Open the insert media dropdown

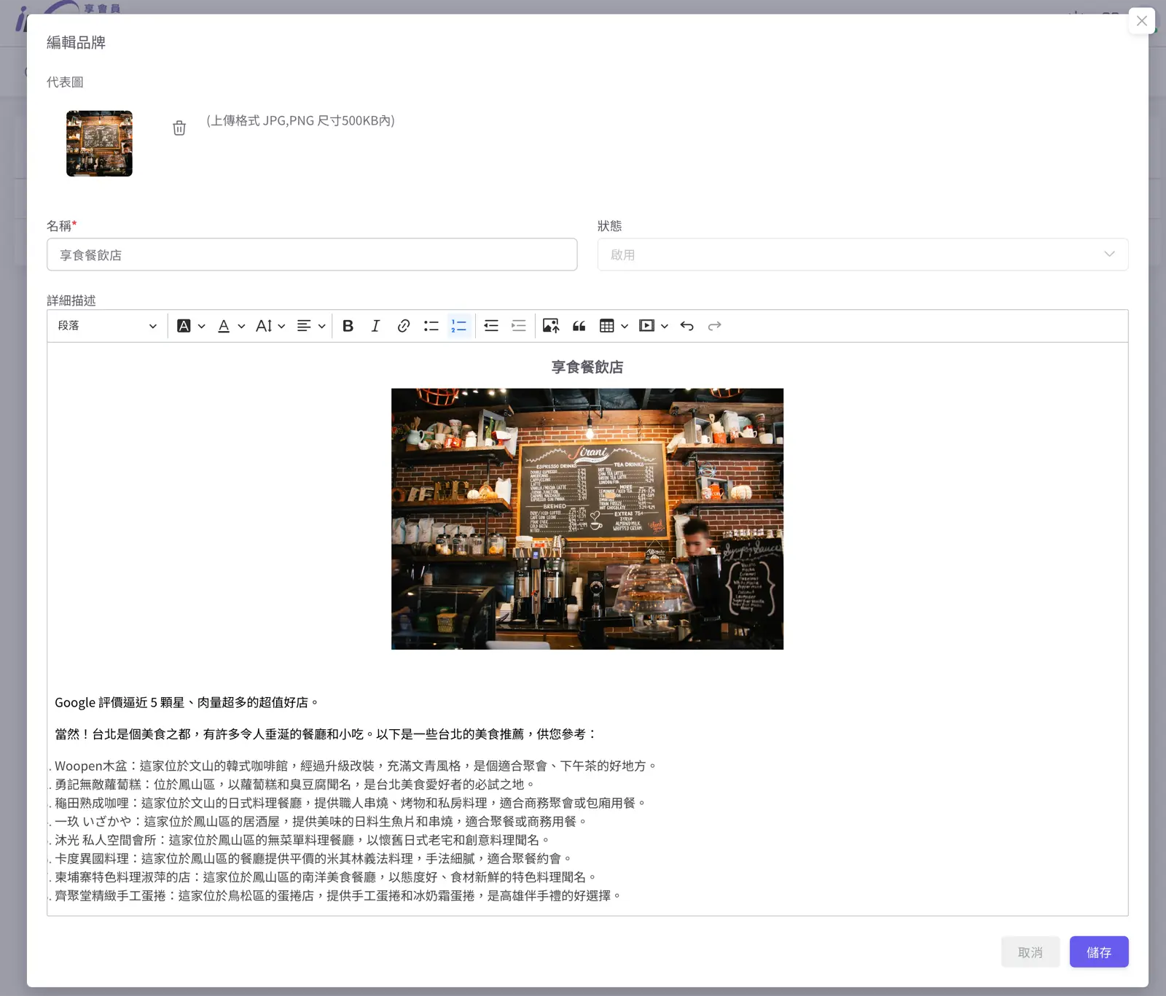pyautogui.click(x=653, y=326)
